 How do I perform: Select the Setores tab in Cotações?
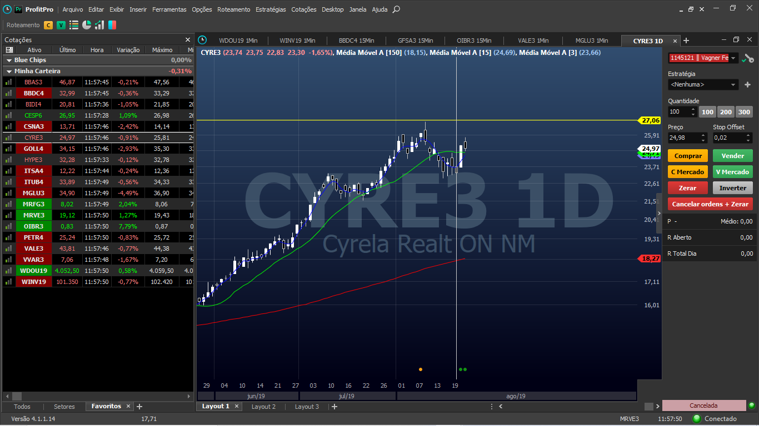[x=64, y=407]
